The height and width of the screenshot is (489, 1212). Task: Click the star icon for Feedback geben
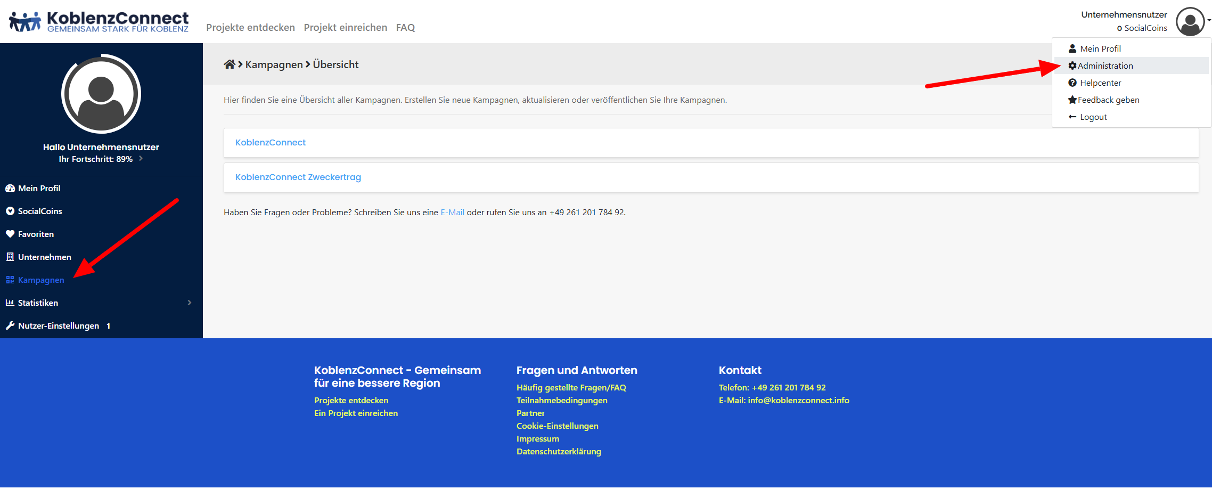click(x=1072, y=100)
